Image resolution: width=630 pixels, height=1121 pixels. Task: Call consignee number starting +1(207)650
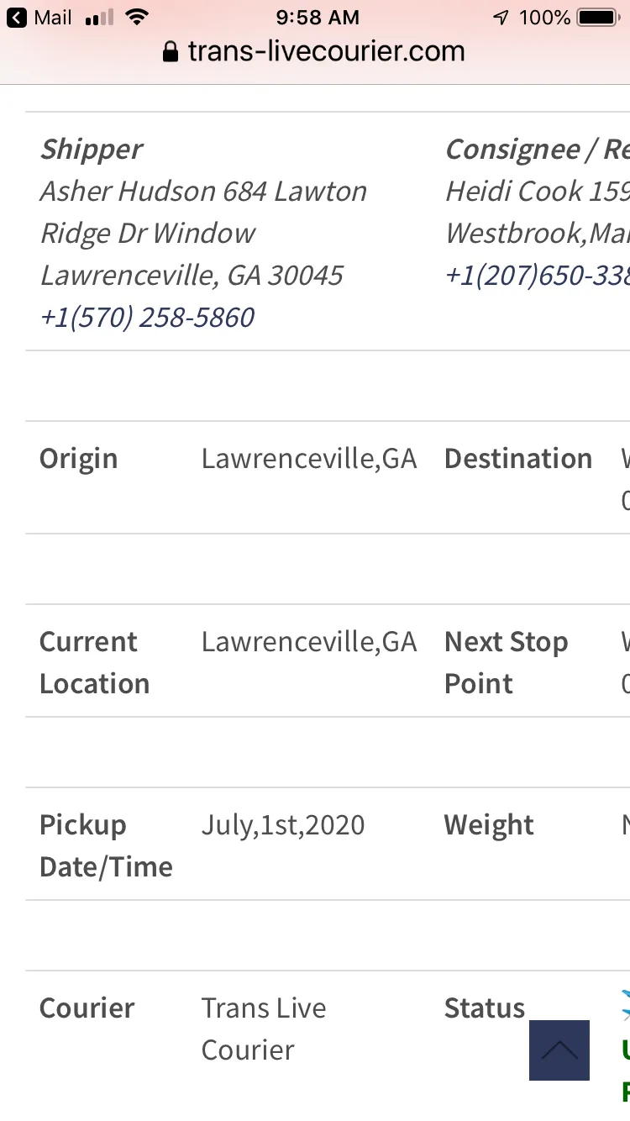538,276
